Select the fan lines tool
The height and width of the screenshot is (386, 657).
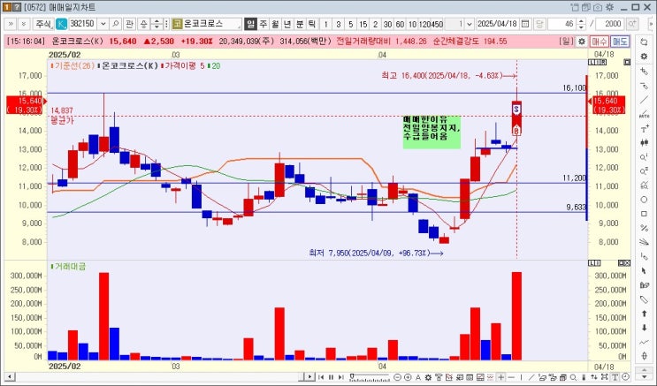pos(644,242)
